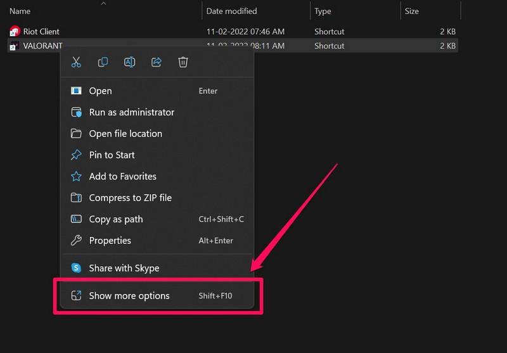
Task: Click the Delete trash icon
Action: (183, 62)
